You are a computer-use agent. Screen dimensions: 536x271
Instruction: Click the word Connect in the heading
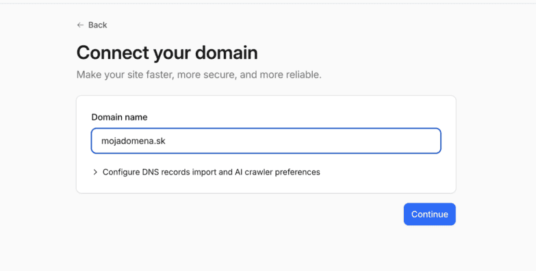(113, 53)
